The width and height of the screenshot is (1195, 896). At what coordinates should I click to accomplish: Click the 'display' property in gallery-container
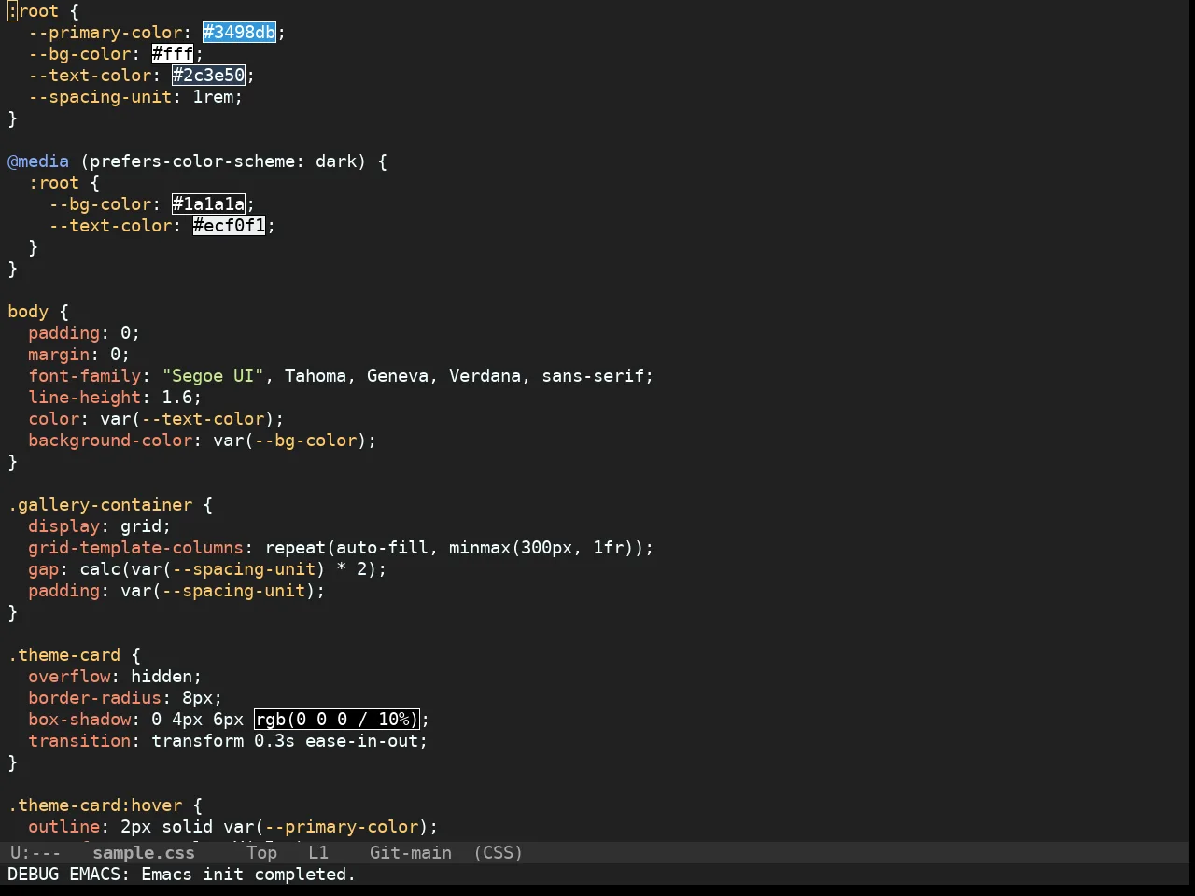click(64, 526)
